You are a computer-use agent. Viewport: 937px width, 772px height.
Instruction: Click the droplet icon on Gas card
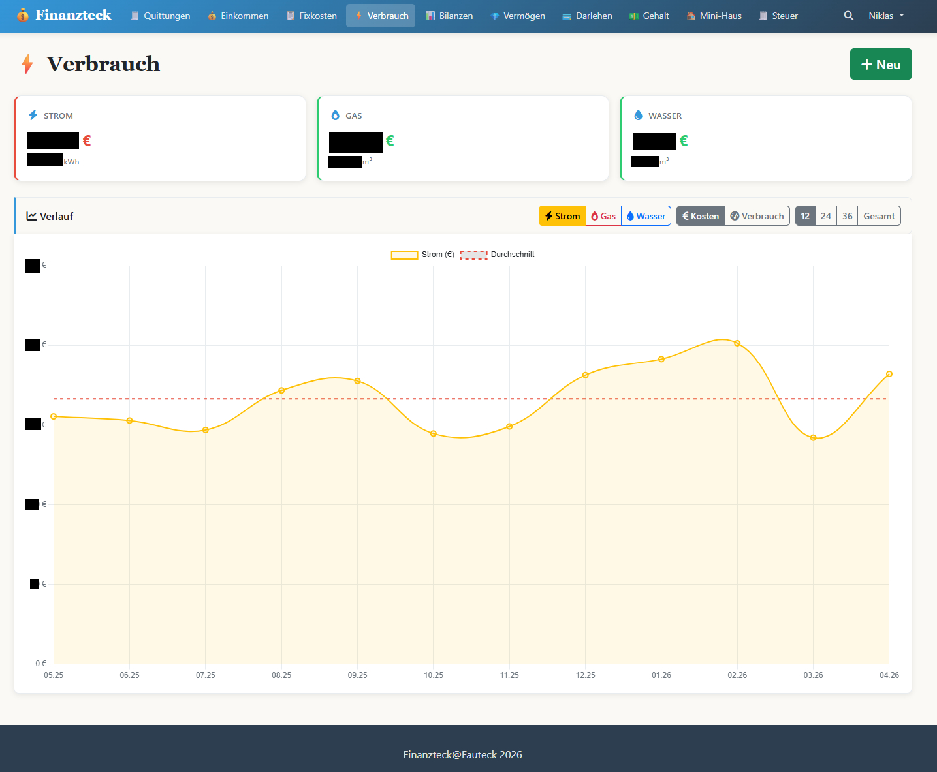tap(336, 115)
